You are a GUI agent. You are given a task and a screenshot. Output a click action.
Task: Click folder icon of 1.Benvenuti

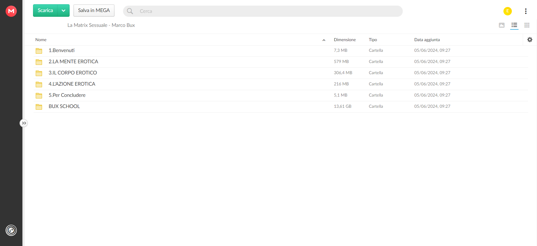tap(39, 51)
